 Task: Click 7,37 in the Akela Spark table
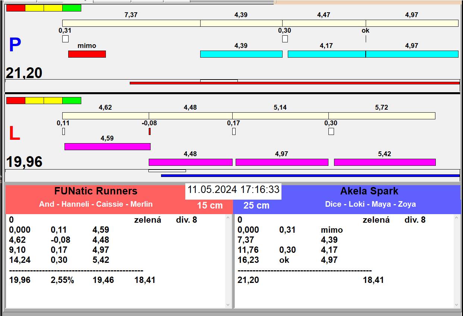pos(246,240)
